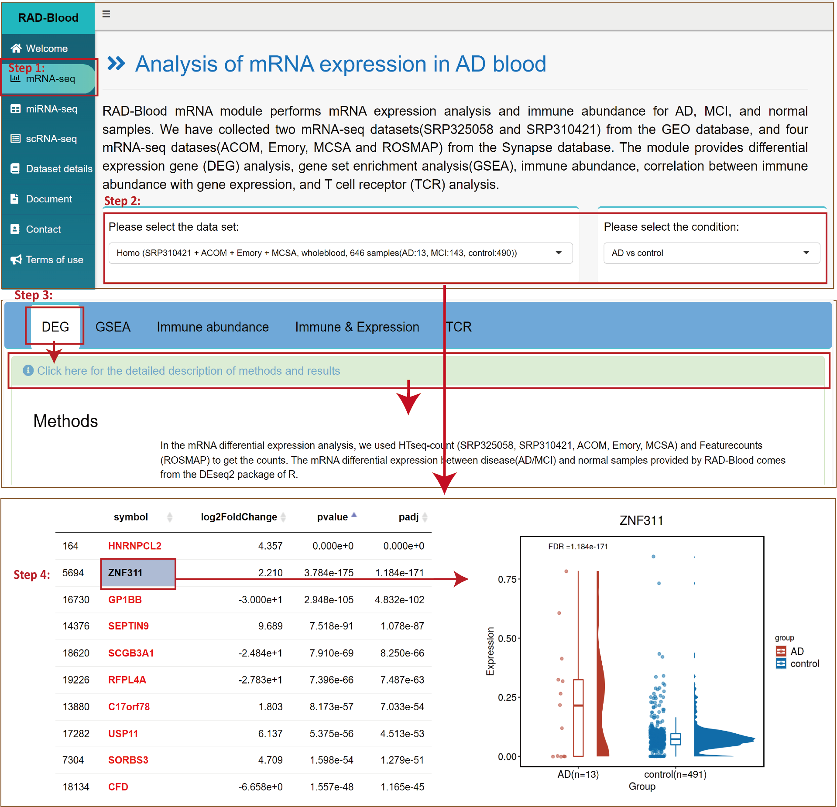The height and width of the screenshot is (807, 837).
Task: Sort table by pvalue arrow
Action: [354, 515]
